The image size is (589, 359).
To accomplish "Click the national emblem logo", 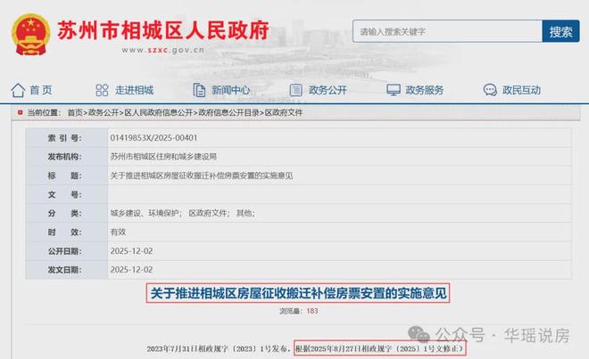I will click(30, 35).
